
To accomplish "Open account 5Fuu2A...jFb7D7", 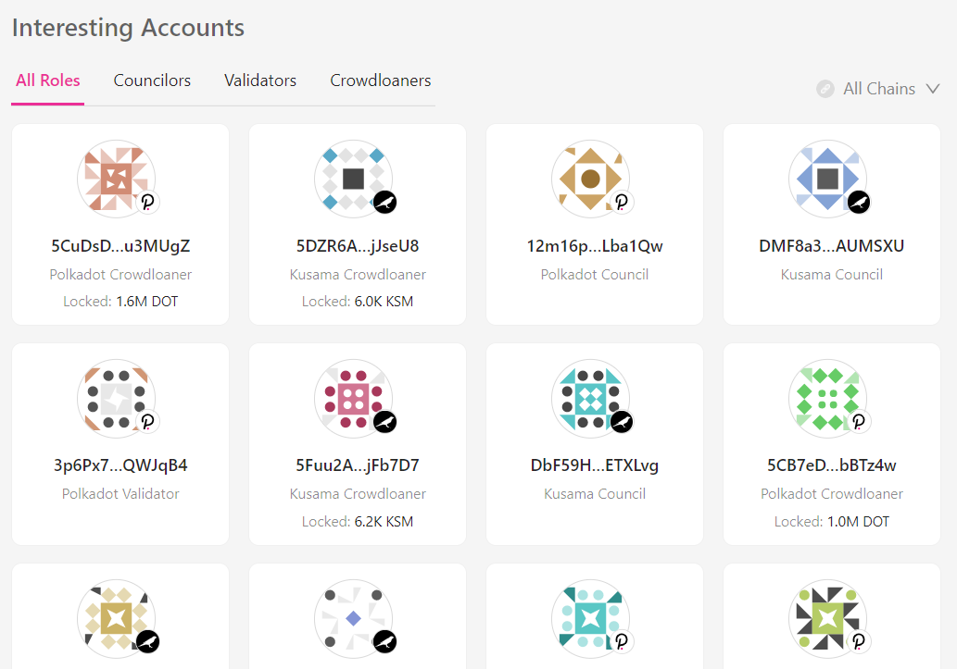I will pos(358,465).
